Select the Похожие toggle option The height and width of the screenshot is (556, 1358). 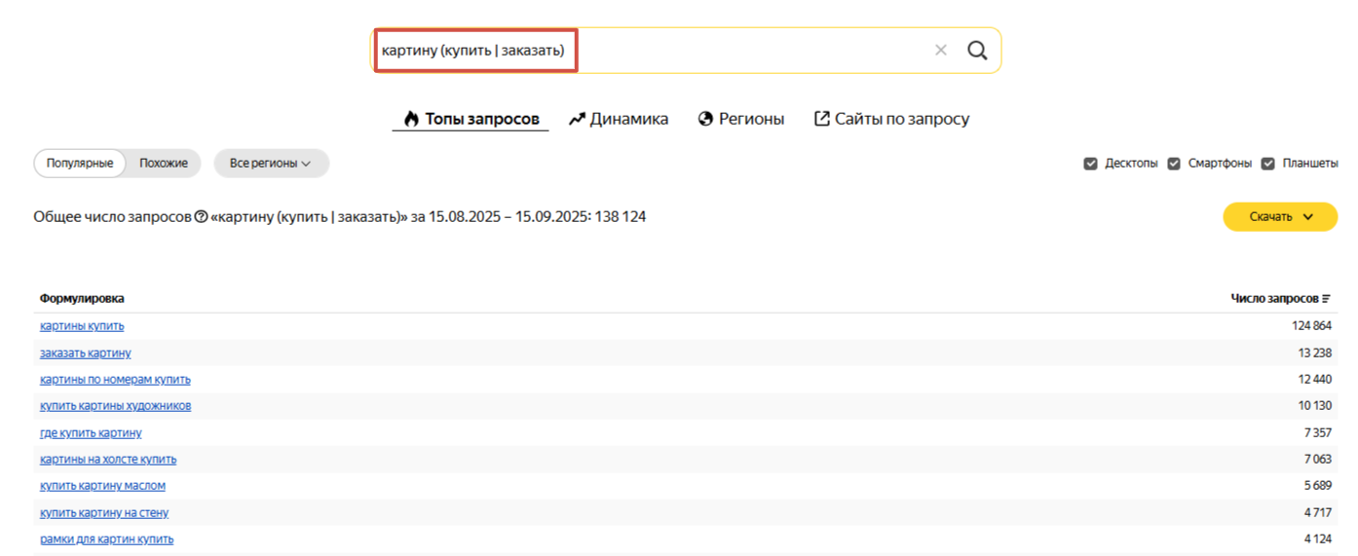(164, 164)
